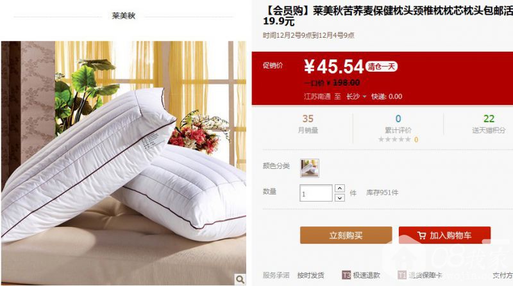This screenshot has width=513, height=286.
Task: Click the T1 退货保障卡 badge icon
Action: click(402, 275)
